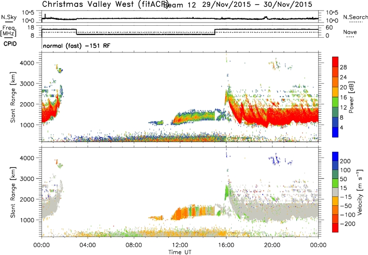This screenshot has width=368, height=255.
Task: Click the 'Velocity [m s-1]' colorbar label
Action: click(360, 192)
